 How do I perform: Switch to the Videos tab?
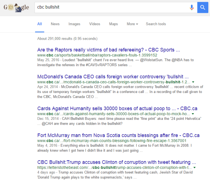click(x=95, y=24)
